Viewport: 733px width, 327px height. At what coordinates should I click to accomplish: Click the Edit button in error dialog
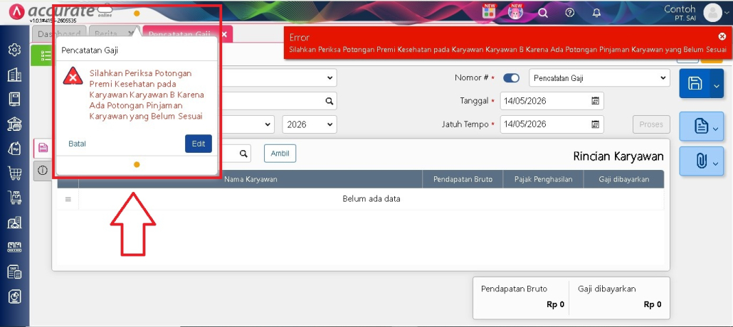coord(199,144)
